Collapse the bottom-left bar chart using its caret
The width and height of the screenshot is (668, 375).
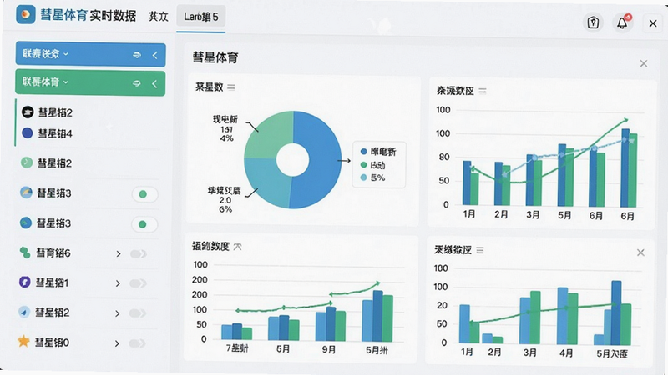238,247
